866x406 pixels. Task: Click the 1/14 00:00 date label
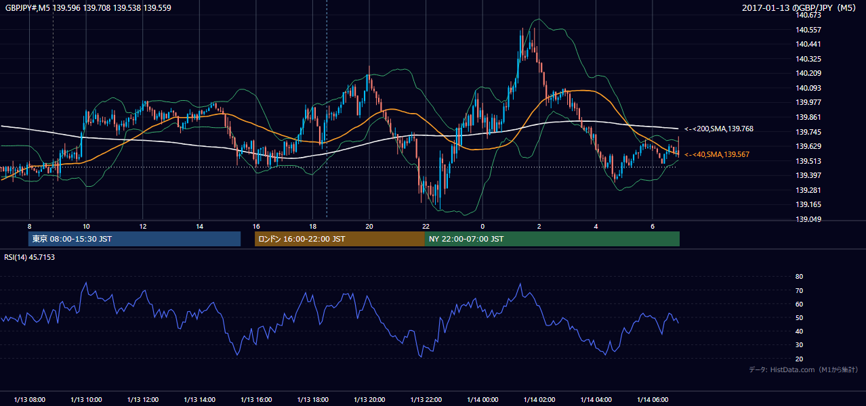482,399
